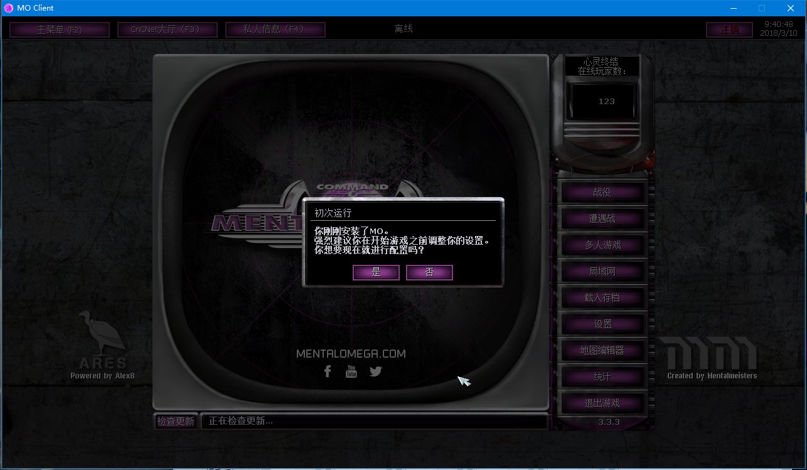Switch to 主菜单 (F2) tab
The height and width of the screenshot is (470, 807).
pyautogui.click(x=60, y=29)
